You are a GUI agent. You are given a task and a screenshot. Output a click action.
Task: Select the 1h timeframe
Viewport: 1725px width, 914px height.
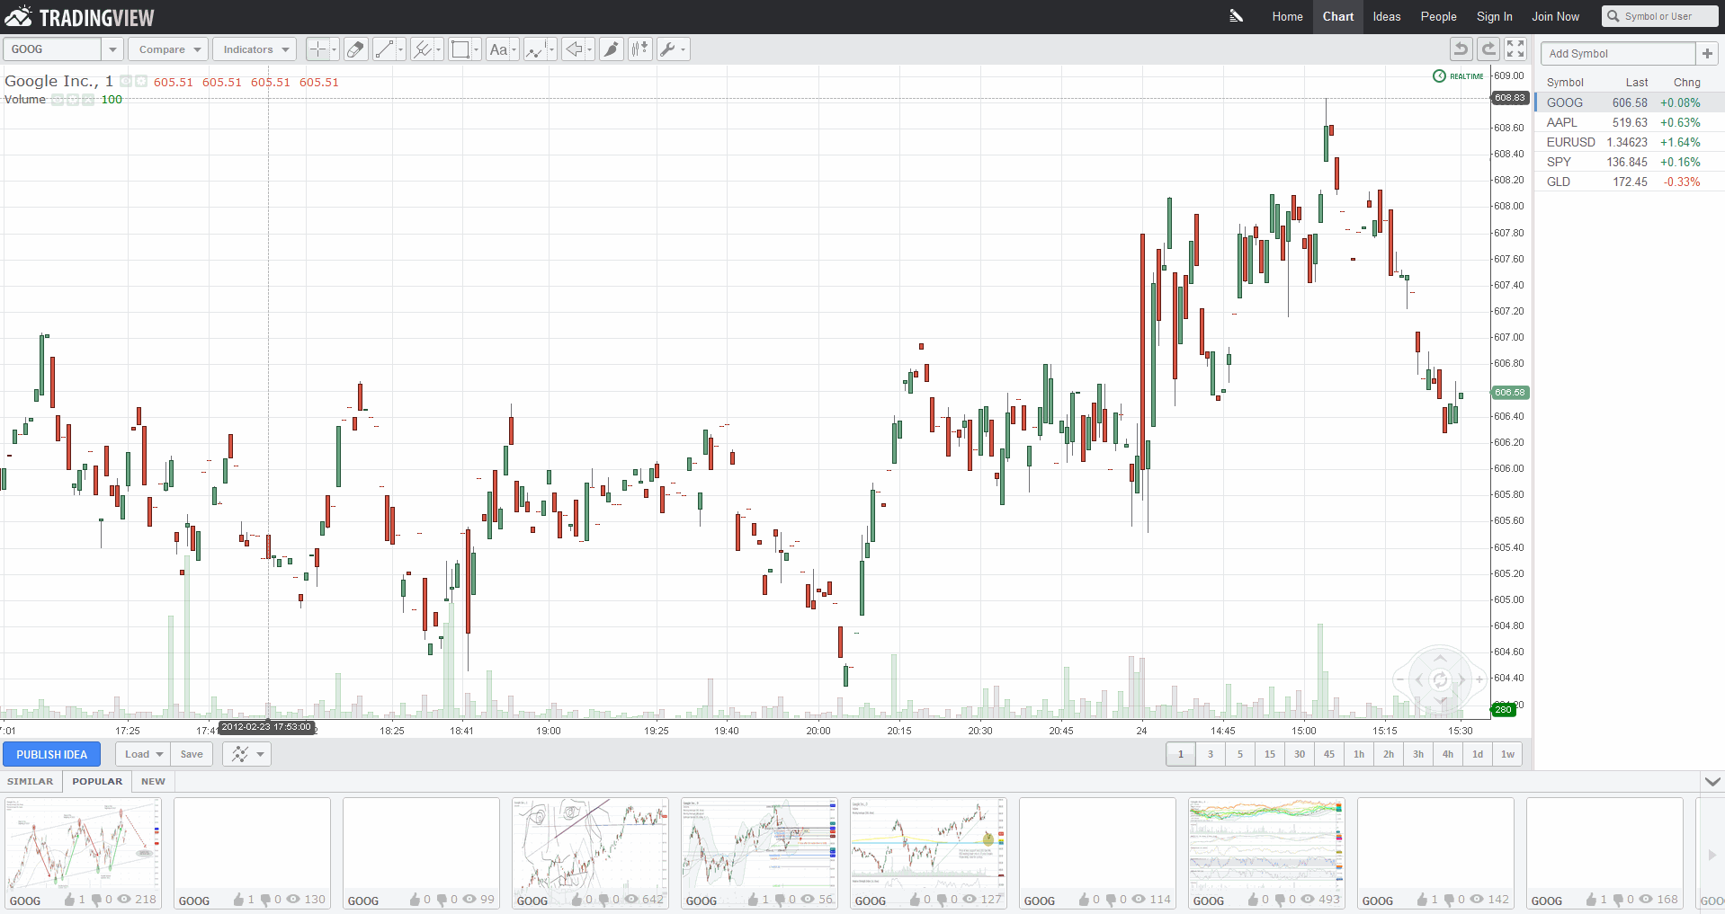click(x=1359, y=754)
